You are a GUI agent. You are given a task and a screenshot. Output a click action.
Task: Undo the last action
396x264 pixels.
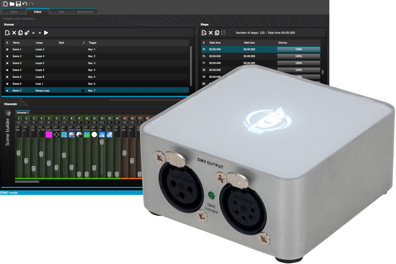tap(25, 4)
